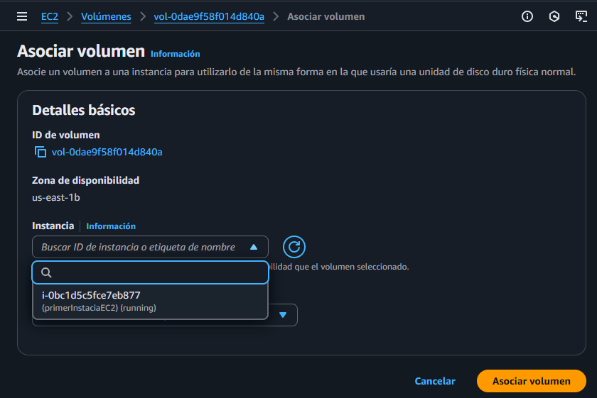This screenshot has width=597, height=398.
Task: Copy the volume ID with copy icon
Action: point(41,152)
